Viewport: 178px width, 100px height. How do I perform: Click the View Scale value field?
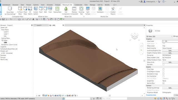[170, 41]
